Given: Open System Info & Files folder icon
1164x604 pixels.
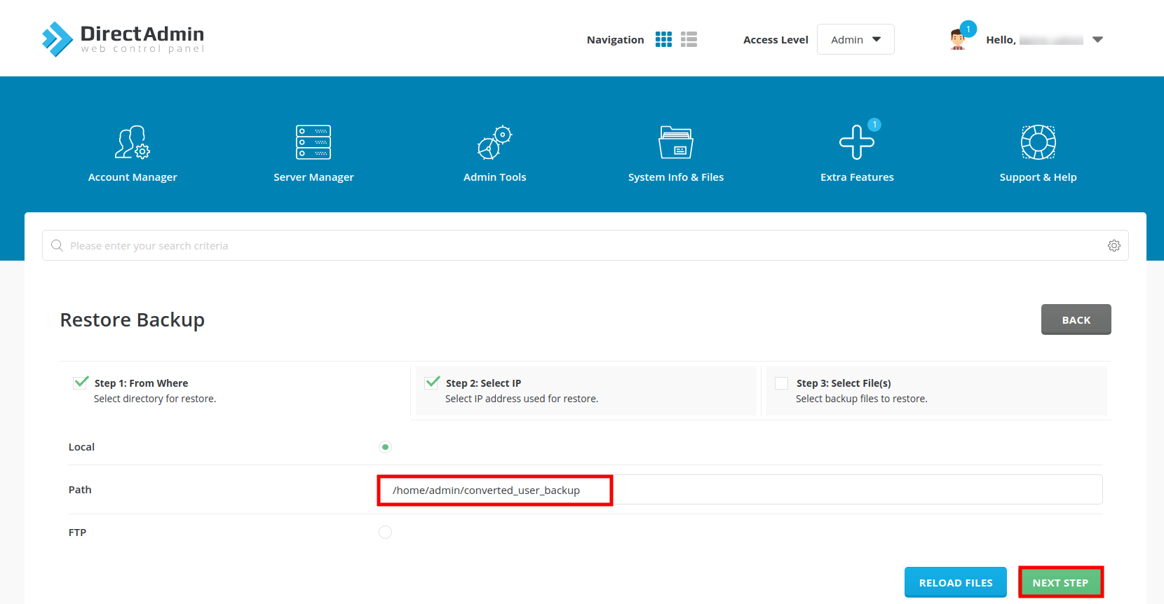Looking at the screenshot, I should tap(676, 142).
